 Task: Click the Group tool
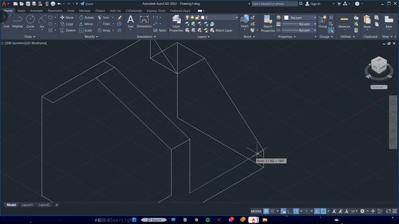point(323,21)
